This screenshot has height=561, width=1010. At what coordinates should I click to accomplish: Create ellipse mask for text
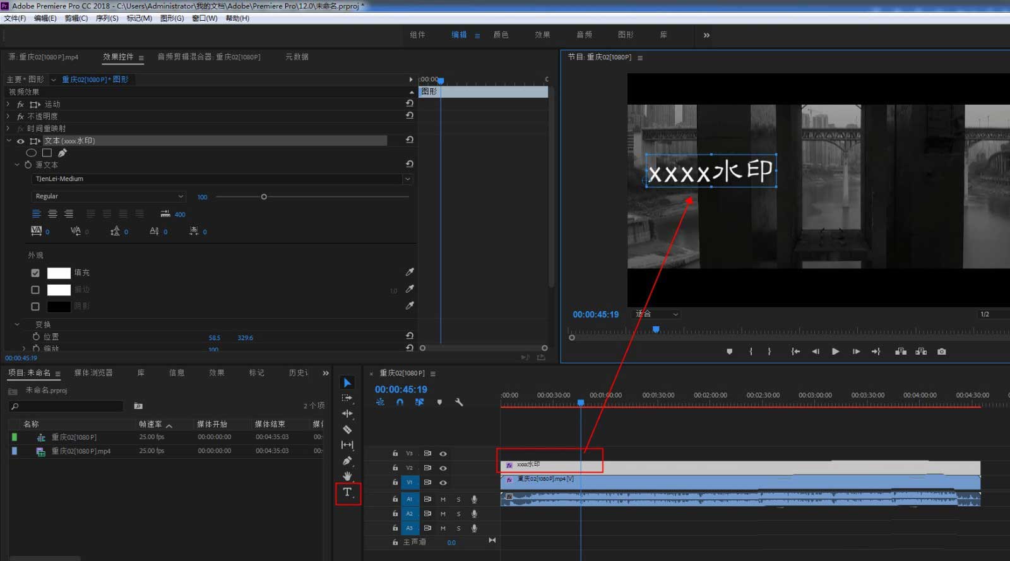(31, 153)
